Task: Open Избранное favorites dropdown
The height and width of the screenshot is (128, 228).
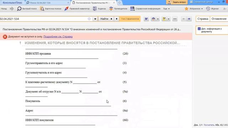Action: [193, 9]
